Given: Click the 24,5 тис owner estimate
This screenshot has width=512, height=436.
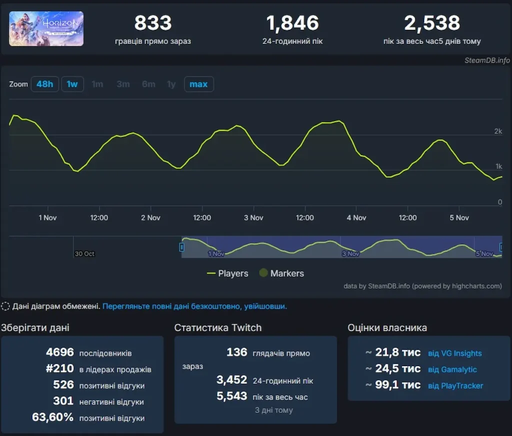Looking at the screenshot, I should point(397,369).
